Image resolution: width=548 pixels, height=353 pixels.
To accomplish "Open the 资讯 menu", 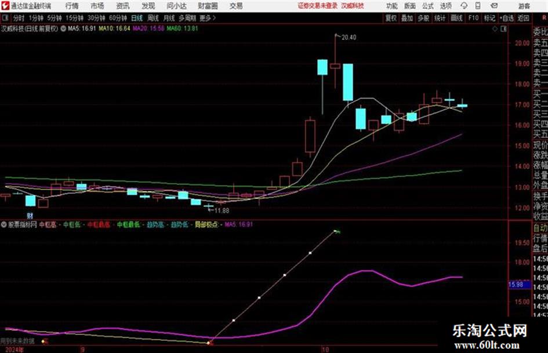I will point(123,6).
